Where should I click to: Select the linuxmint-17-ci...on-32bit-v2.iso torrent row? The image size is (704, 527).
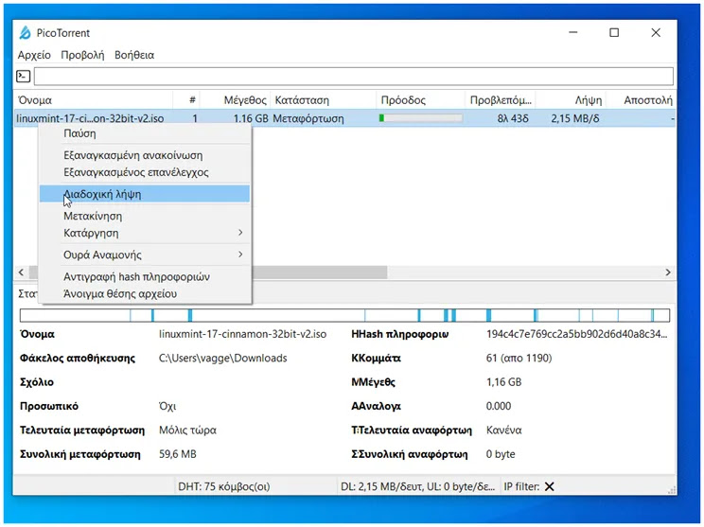pyautogui.click(x=344, y=118)
